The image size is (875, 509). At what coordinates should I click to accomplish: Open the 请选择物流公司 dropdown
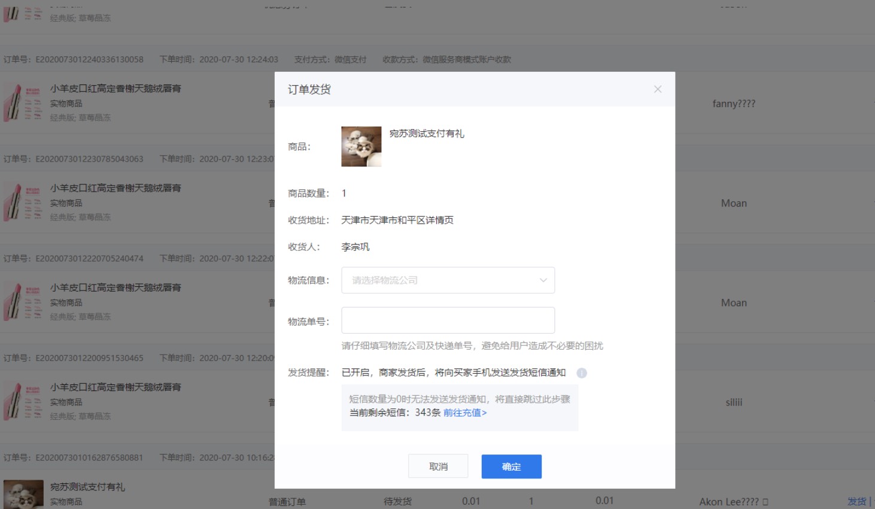coord(448,280)
